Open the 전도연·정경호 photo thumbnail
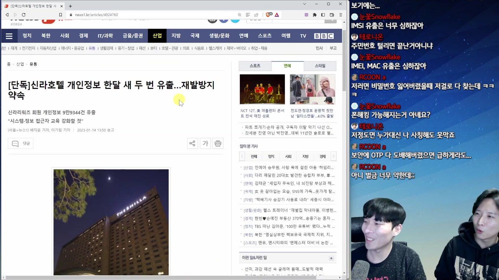Screen dimensions: 499x280 tap(312, 89)
